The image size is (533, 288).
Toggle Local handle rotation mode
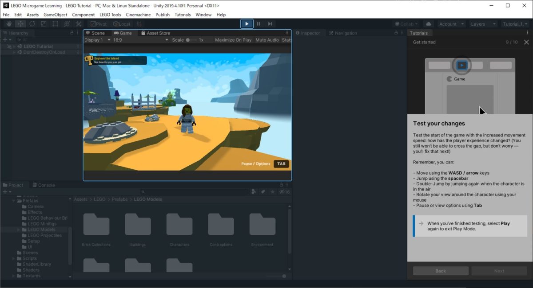click(x=122, y=24)
